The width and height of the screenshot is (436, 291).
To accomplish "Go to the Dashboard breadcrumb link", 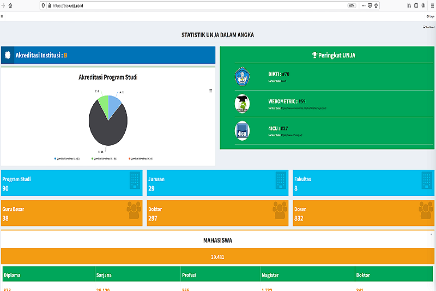I will tap(429, 27).
